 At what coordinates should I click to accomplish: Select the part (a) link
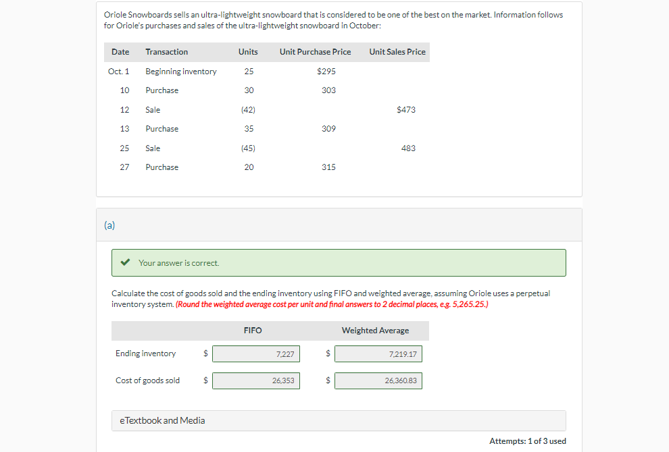coord(109,226)
